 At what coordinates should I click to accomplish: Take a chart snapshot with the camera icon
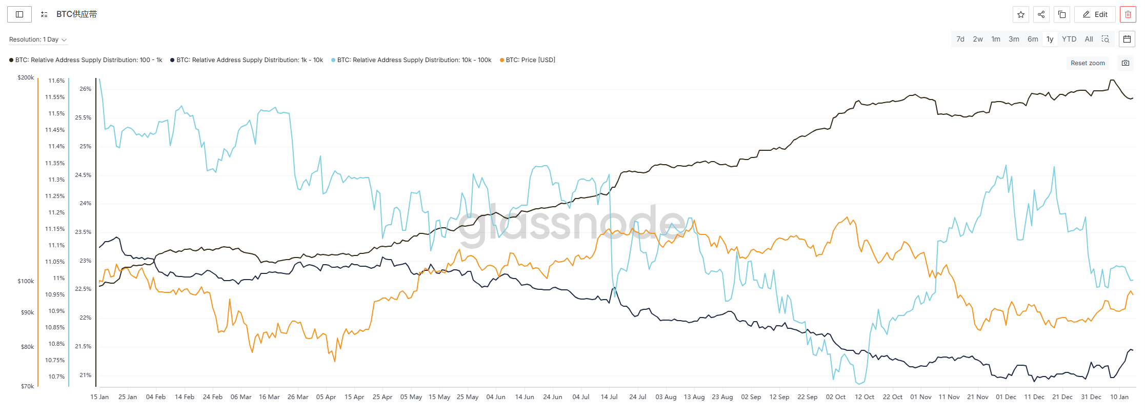[x=1125, y=63]
